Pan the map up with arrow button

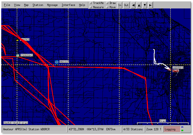[x=139, y=5]
